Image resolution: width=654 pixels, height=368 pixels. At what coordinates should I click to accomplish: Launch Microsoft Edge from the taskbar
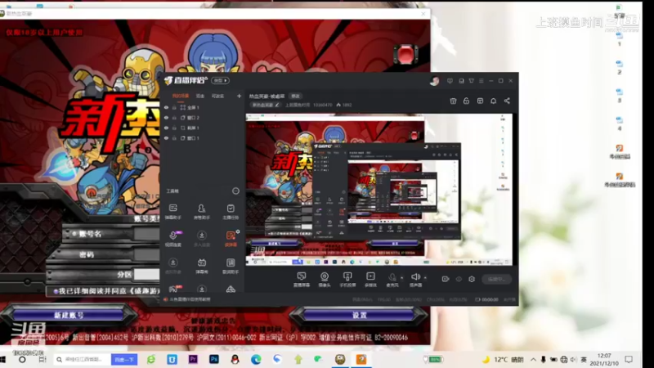pos(256,359)
